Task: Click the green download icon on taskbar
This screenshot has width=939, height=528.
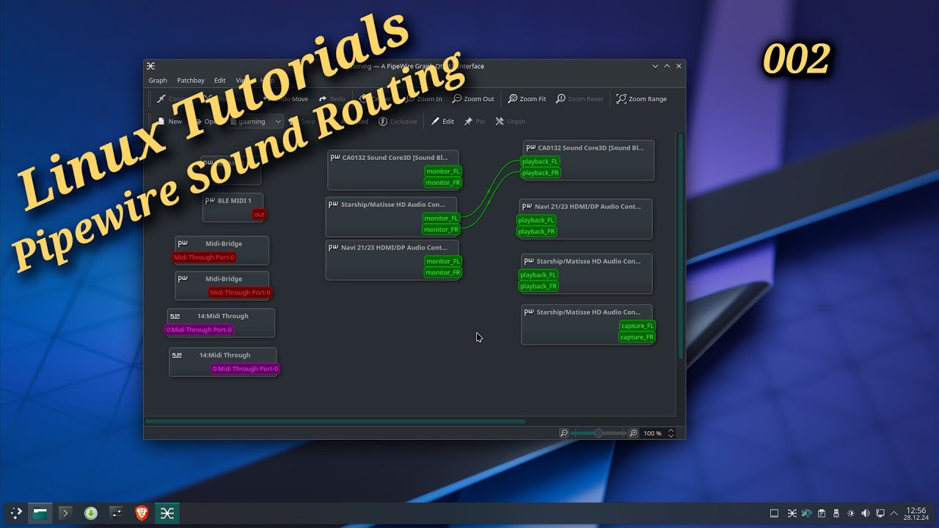Action: [90, 513]
